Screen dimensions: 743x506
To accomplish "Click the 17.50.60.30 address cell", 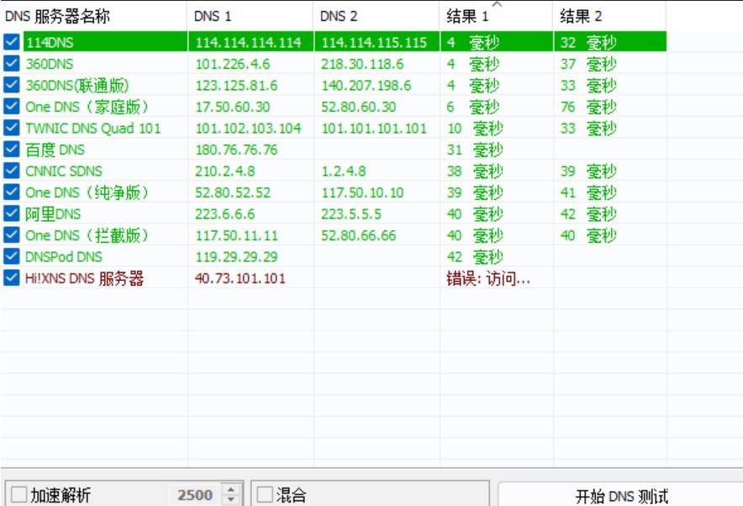I will click(250, 106).
